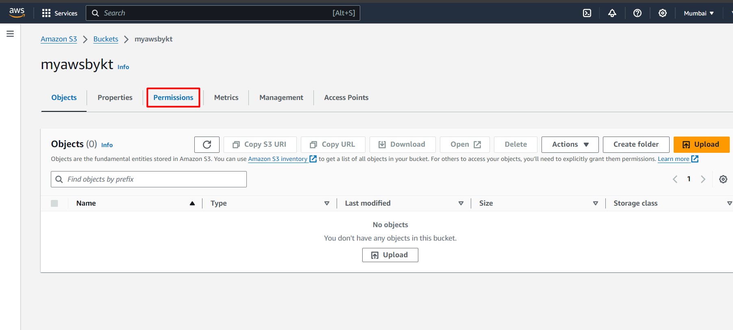This screenshot has width=733, height=330.
Task: Open the notifications bell
Action: (x=612, y=13)
